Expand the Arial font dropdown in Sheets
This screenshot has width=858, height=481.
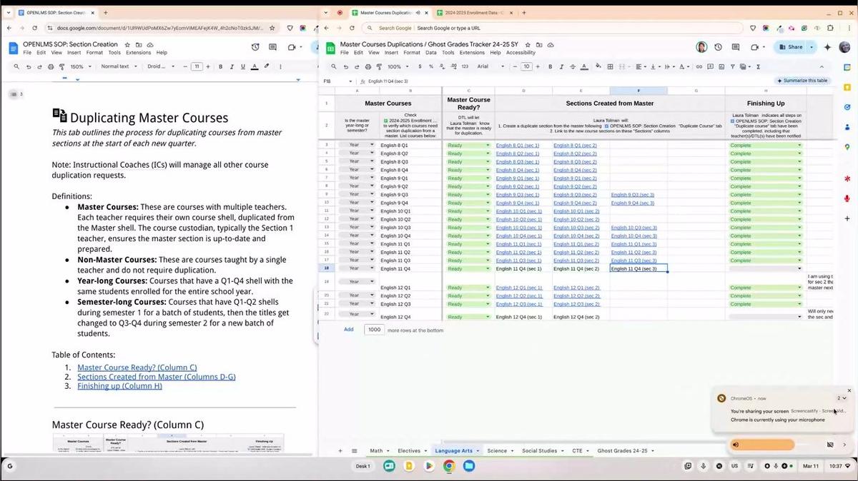490,66
